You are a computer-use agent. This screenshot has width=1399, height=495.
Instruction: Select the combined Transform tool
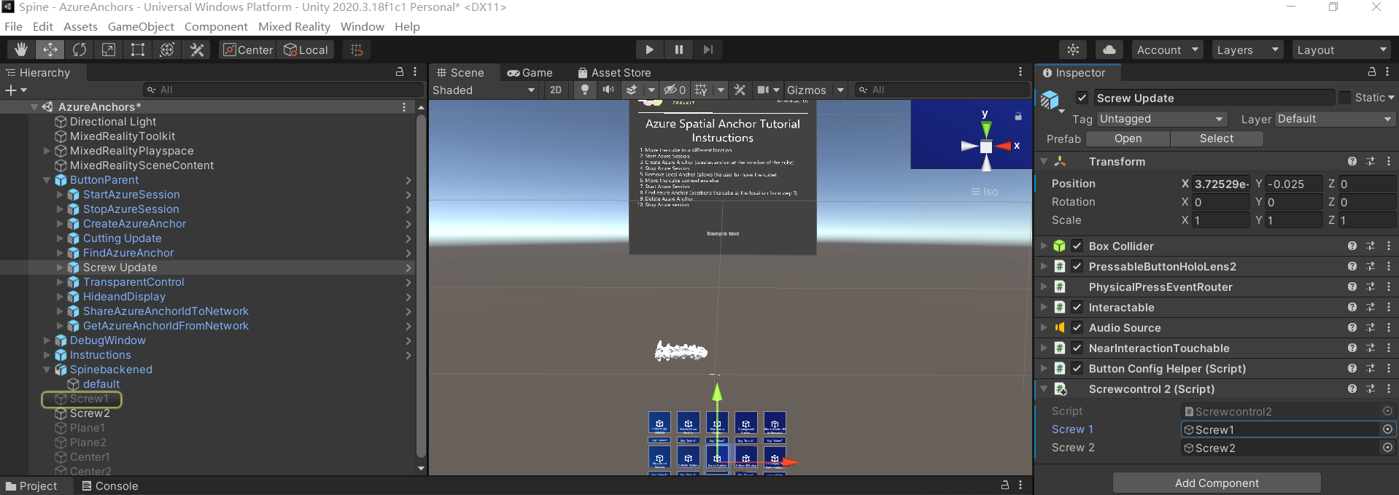[167, 50]
